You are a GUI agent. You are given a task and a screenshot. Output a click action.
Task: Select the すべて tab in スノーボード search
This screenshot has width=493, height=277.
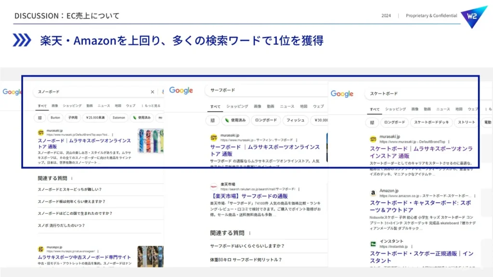(42, 106)
